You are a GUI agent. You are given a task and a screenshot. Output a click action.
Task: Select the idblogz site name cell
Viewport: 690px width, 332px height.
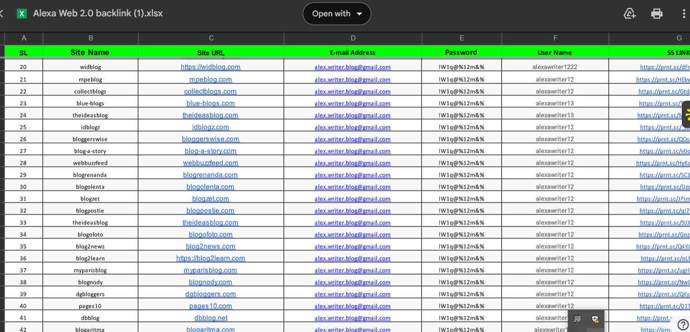(90, 127)
